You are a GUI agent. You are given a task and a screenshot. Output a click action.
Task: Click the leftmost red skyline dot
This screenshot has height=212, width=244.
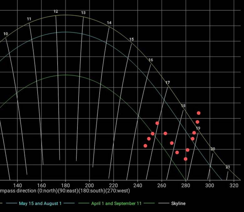coord(145,146)
